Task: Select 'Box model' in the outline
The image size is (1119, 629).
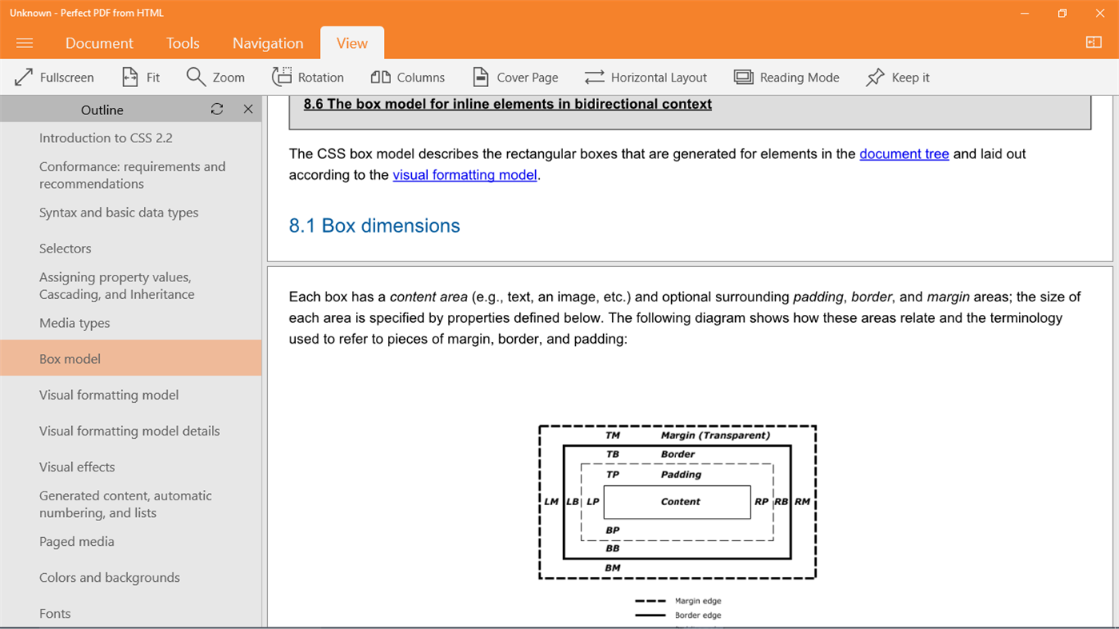Action: tap(70, 358)
